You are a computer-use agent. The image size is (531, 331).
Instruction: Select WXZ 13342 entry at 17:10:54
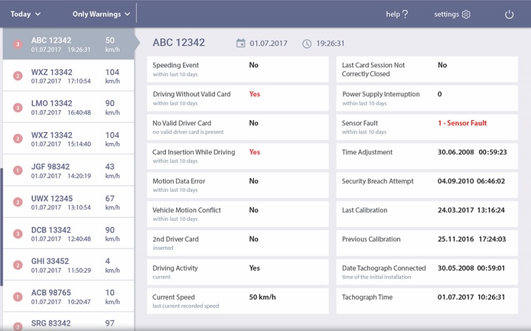pos(67,76)
